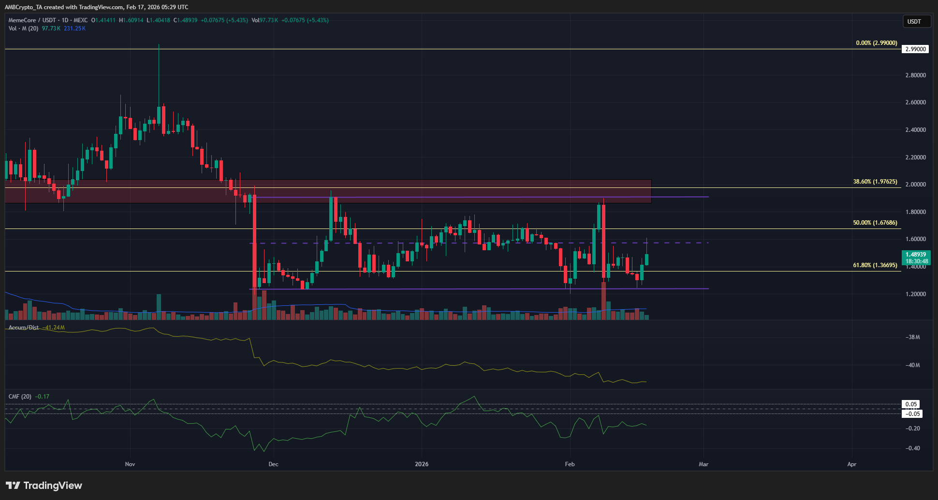Click the 2.99000 price axis label

coord(915,49)
